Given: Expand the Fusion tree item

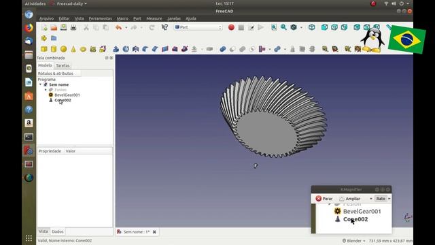Looking at the screenshot, I should coord(46,90).
